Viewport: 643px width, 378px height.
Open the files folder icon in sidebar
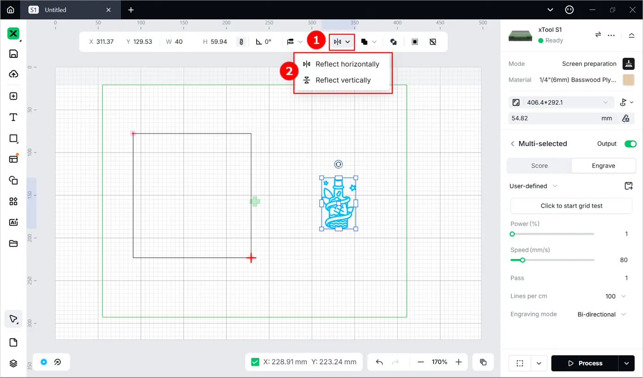[x=13, y=243]
